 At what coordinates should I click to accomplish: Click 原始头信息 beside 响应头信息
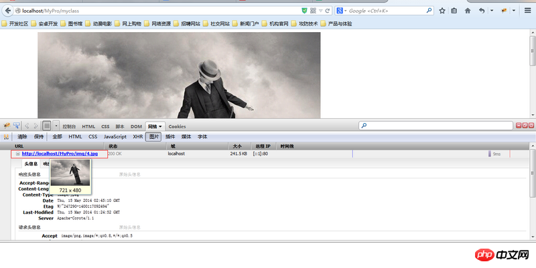coord(129,174)
